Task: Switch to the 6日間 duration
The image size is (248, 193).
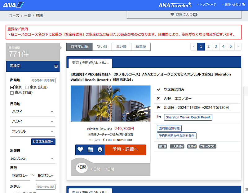Action: 96,169
